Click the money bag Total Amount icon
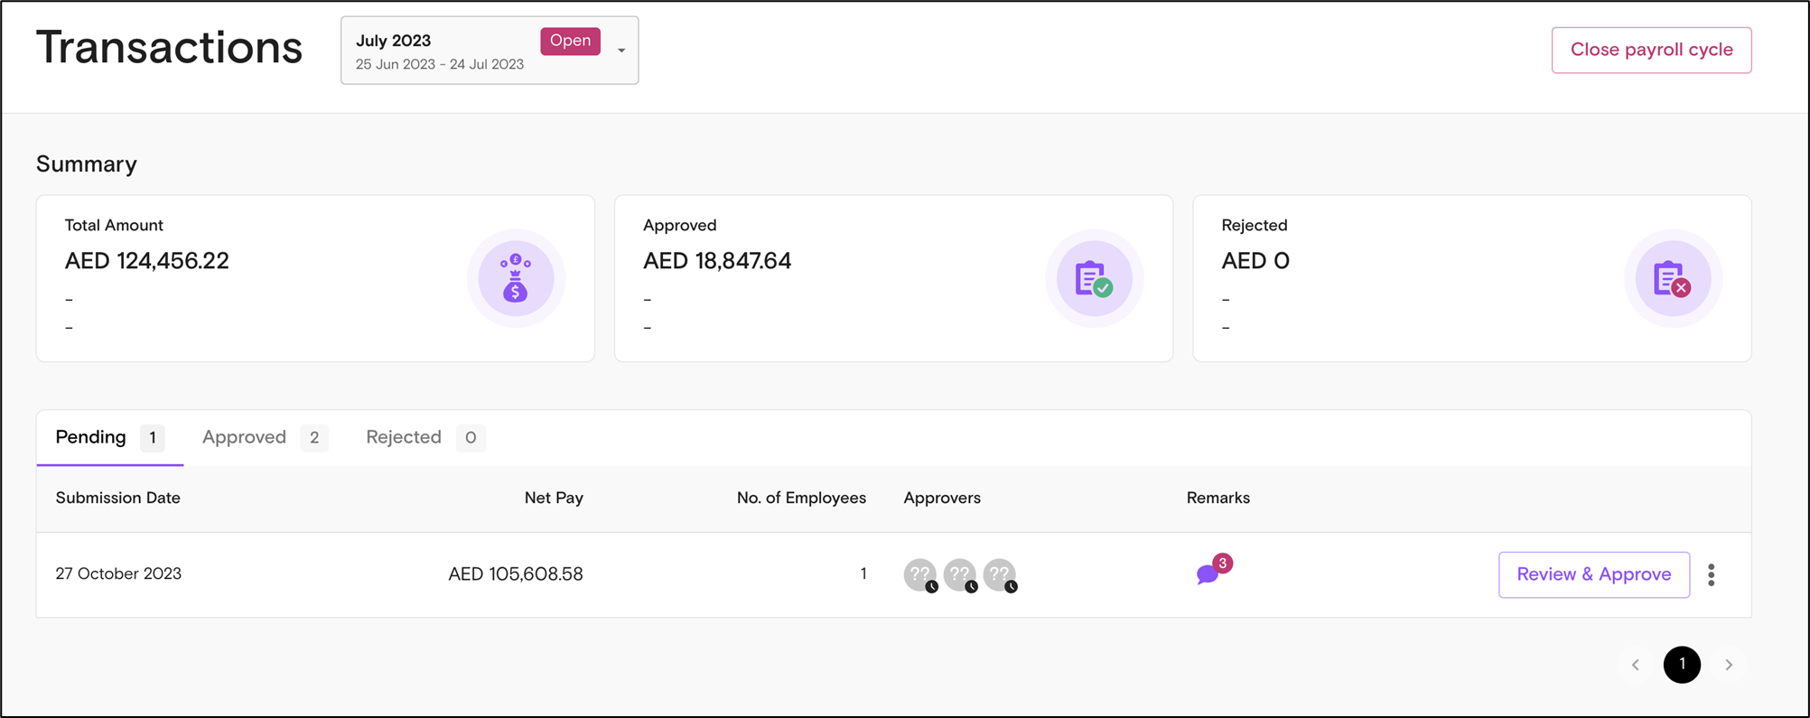The height and width of the screenshot is (718, 1810). (515, 278)
